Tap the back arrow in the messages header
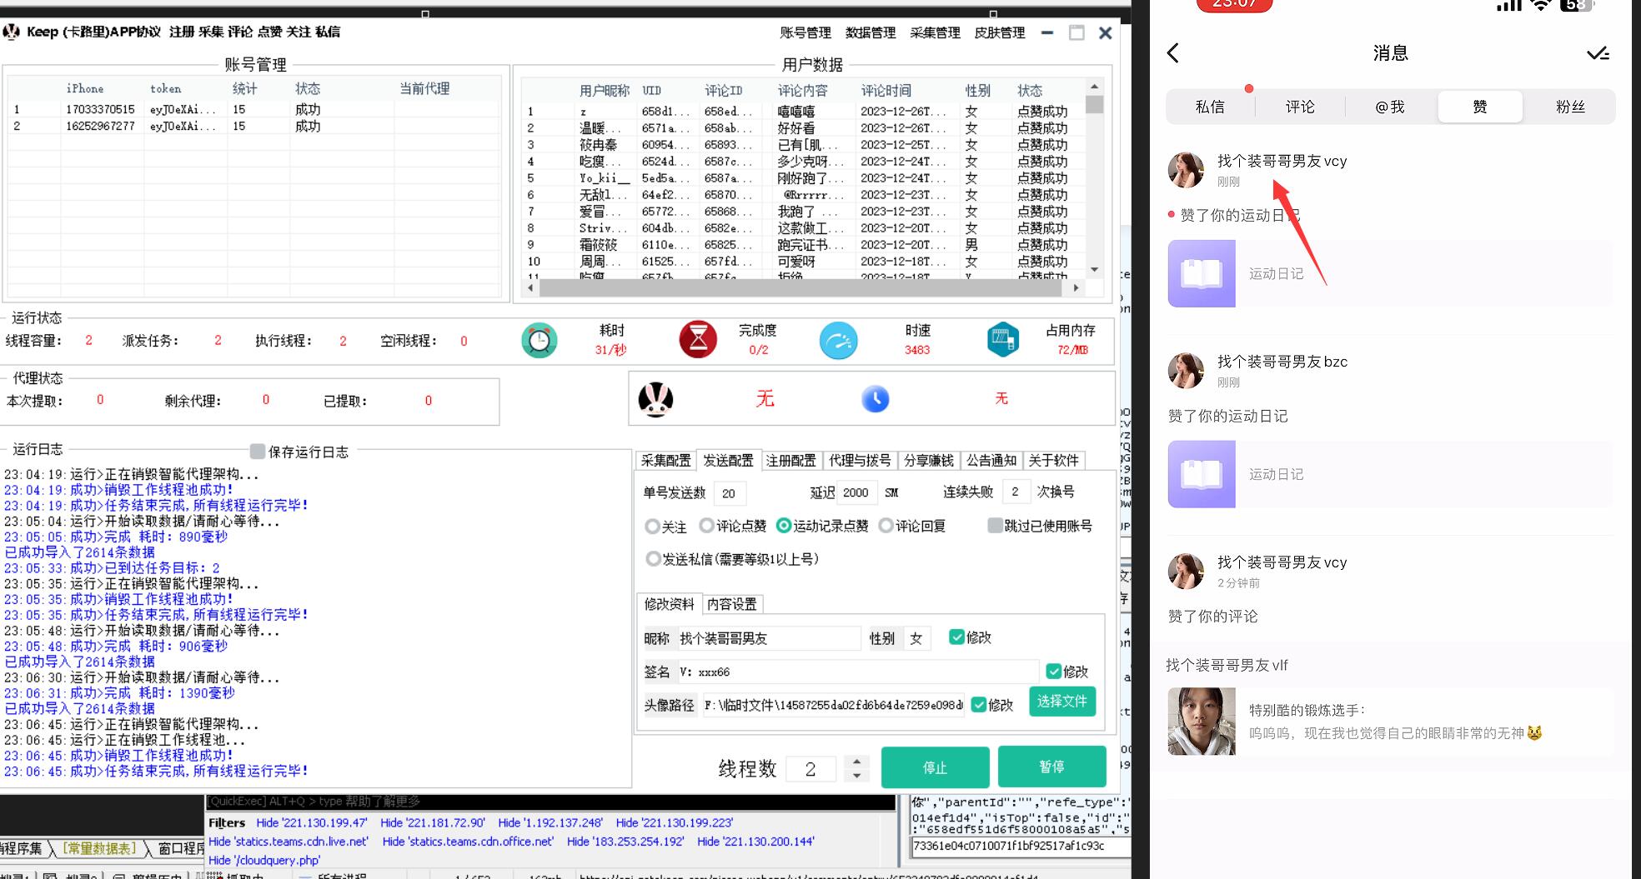Screen dimensions: 1641x879 pos(1173,53)
